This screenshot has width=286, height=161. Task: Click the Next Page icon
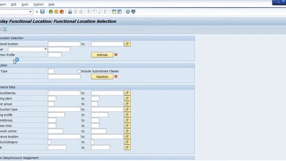point(100,12)
